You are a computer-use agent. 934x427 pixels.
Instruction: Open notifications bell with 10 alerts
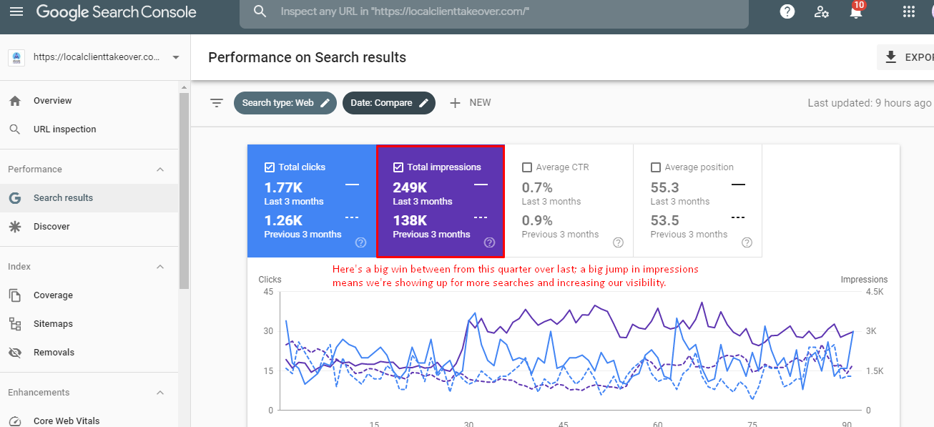tap(856, 10)
